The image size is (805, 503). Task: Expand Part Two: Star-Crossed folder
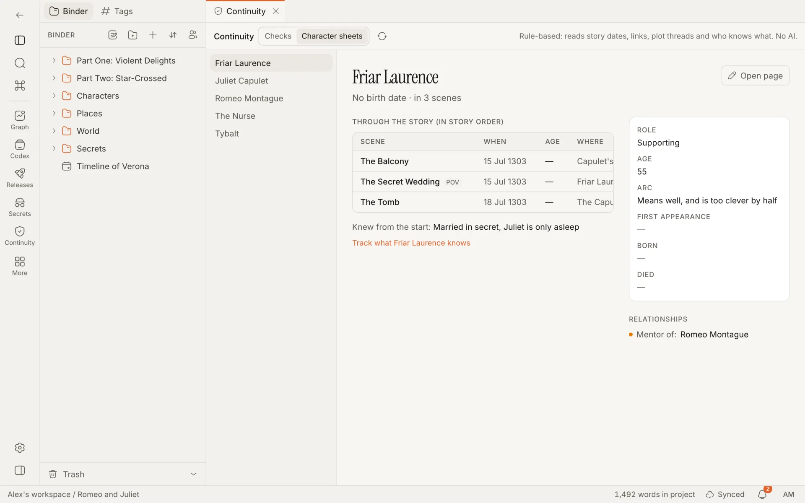(54, 78)
